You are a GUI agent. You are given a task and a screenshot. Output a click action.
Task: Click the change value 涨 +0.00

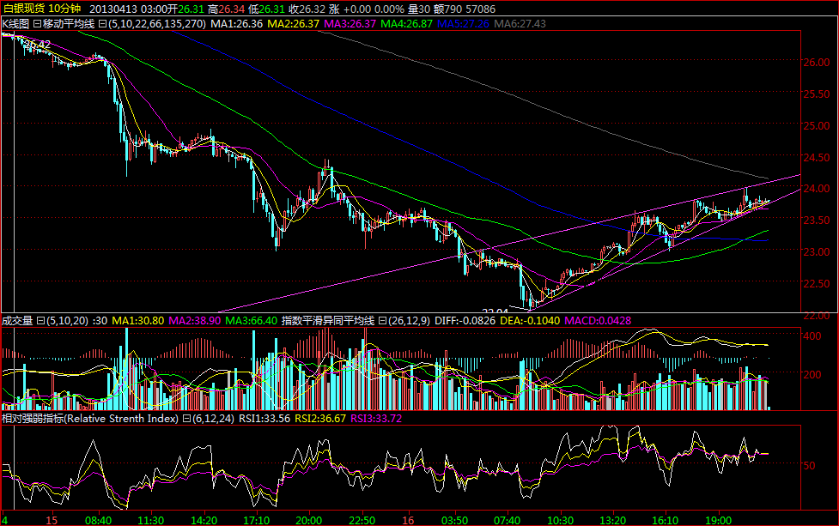click(350, 9)
